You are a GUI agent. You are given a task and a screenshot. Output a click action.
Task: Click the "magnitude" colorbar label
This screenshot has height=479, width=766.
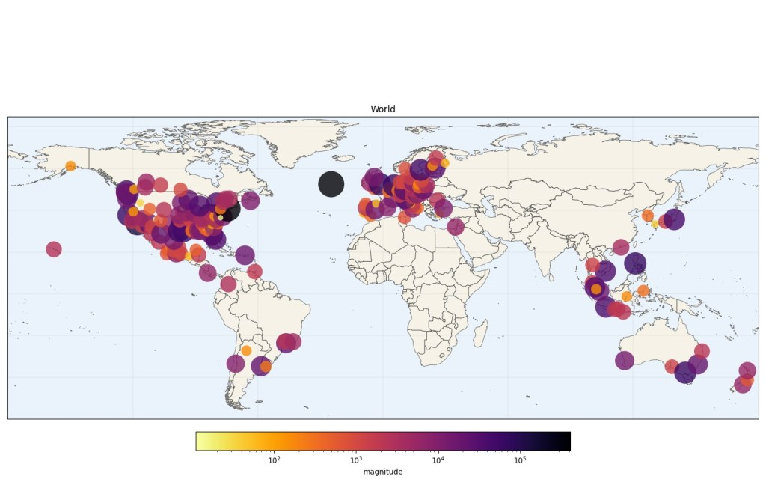(383, 472)
